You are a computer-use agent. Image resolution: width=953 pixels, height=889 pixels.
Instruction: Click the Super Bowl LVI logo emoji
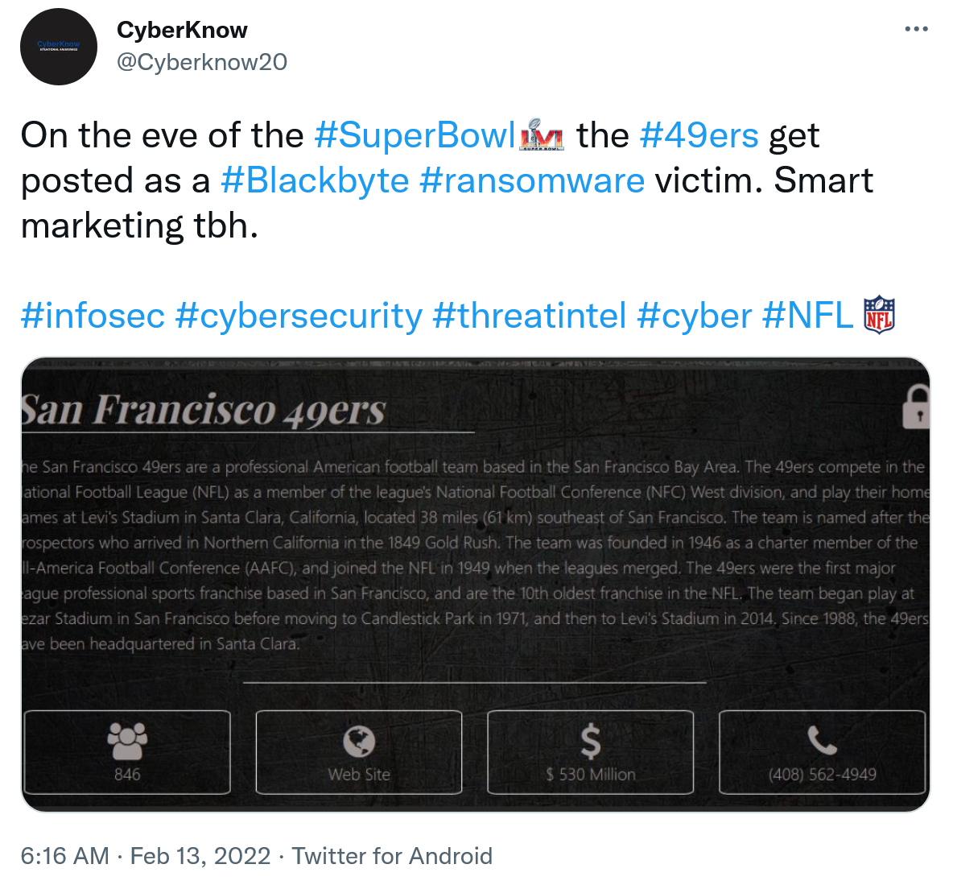point(542,135)
